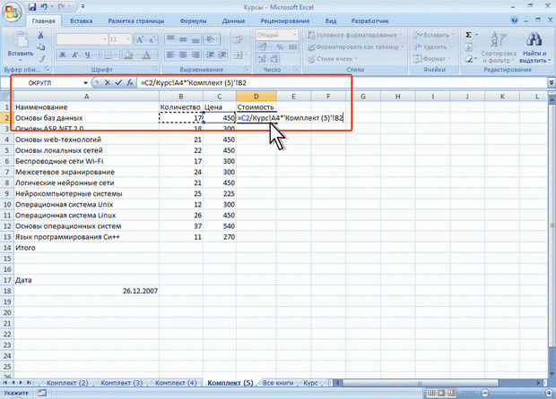Center text horizontally in Выравнивание group
The height and width of the screenshot is (399, 556).
click(183, 55)
